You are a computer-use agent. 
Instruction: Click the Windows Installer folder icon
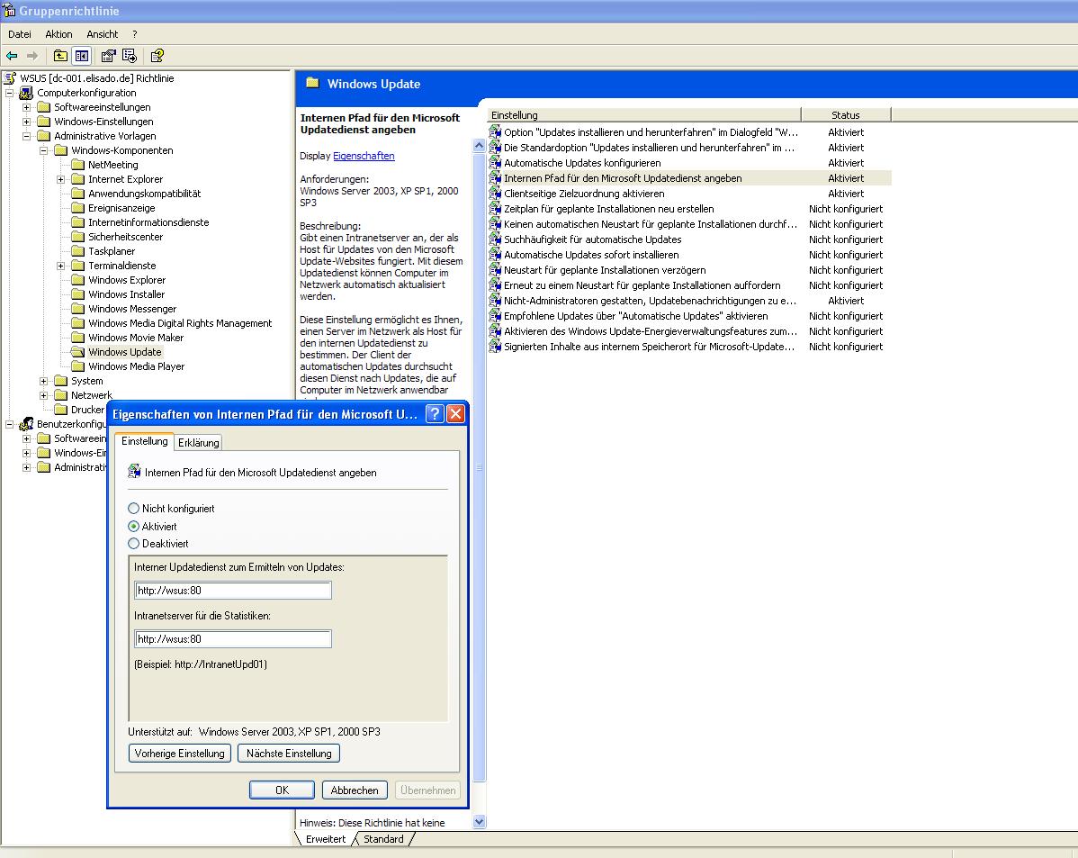point(77,294)
